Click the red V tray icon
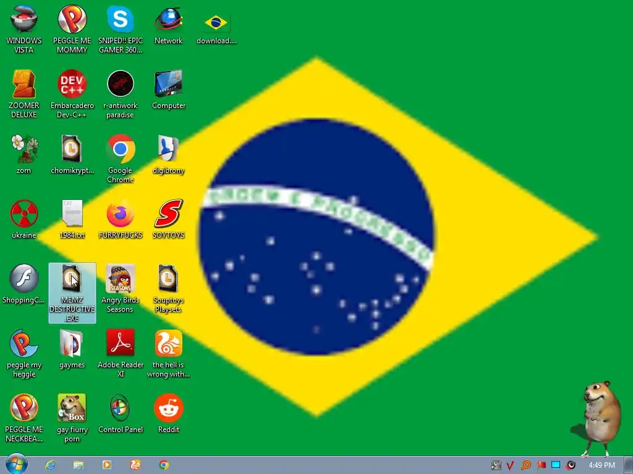The height and width of the screenshot is (474, 633). [x=510, y=465]
